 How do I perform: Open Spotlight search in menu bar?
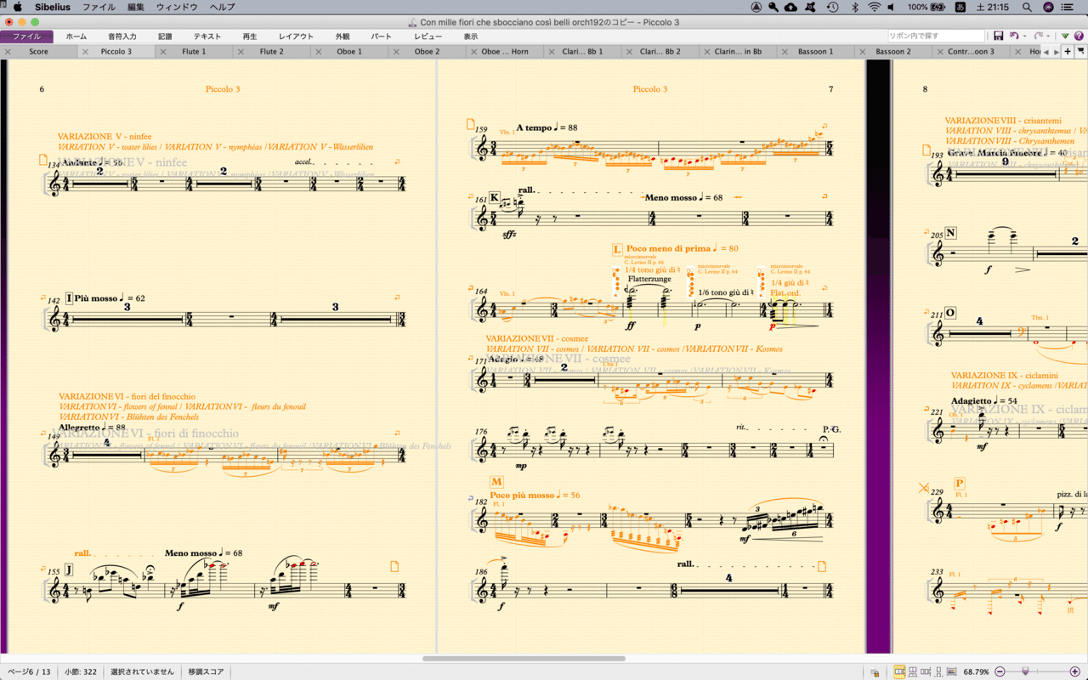coord(1028,7)
